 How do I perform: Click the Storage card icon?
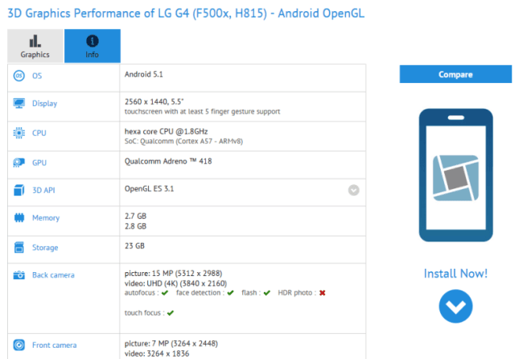19,247
